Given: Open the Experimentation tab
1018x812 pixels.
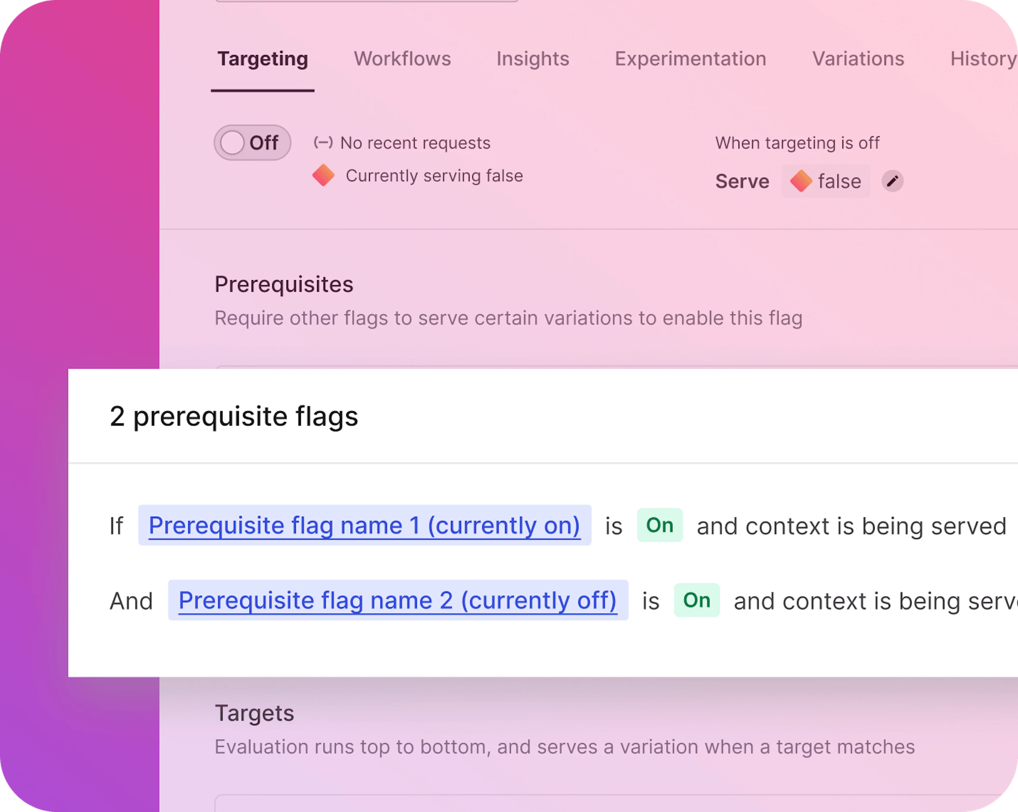Looking at the screenshot, I should pos(690,59).
